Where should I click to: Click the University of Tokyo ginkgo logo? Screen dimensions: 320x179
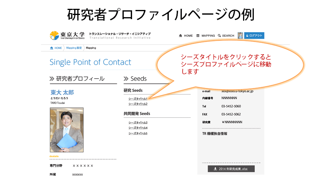[x=54, y=36]
